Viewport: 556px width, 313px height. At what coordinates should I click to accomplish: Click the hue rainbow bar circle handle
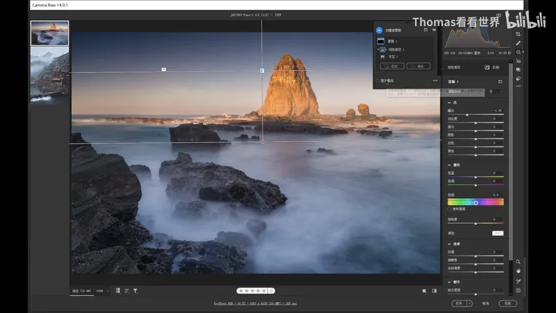[x=476, y=203]
